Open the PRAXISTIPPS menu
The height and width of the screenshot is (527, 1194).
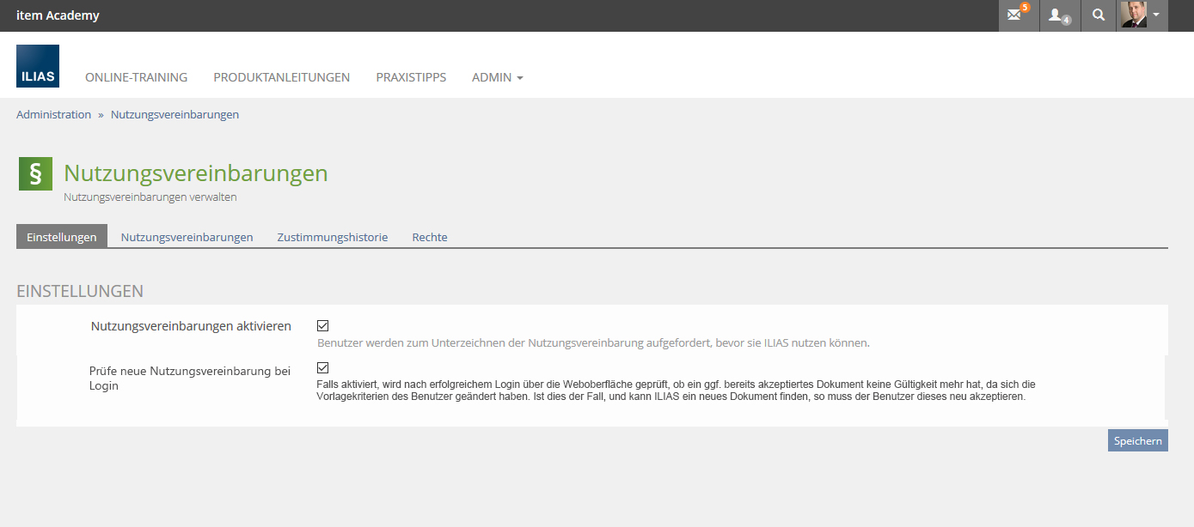(x=411, y=77)
